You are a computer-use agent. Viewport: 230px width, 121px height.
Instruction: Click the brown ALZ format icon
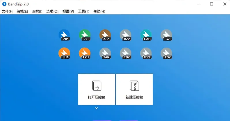pos(105,35)
